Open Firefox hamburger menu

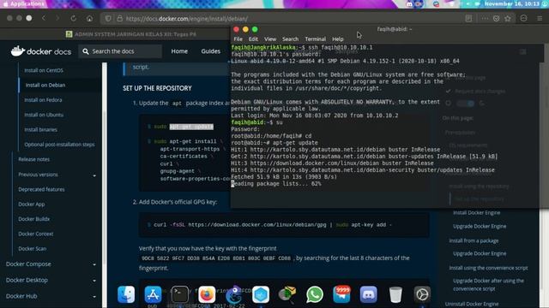540,19
